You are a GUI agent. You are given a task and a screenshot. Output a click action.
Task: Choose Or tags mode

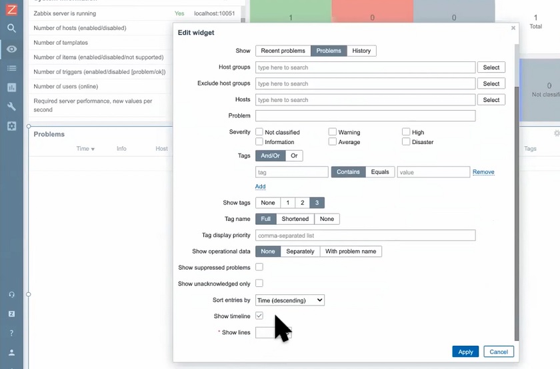coord(294,155)
